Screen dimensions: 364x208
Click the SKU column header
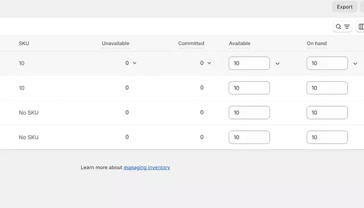[x=24, y=43]
